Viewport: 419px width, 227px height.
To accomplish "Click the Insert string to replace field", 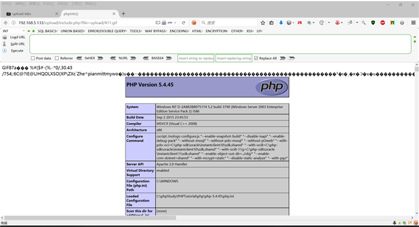I will pos(196,58).
